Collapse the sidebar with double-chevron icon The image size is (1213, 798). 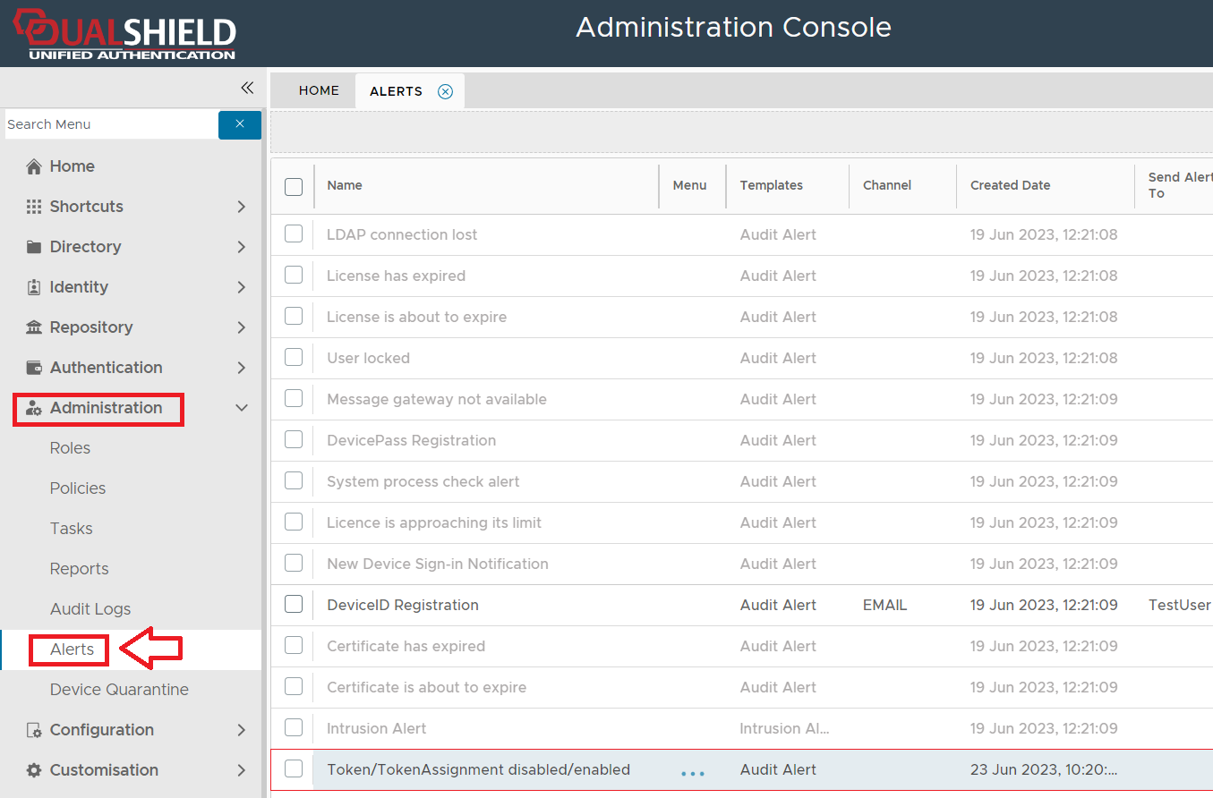point(247,88)
